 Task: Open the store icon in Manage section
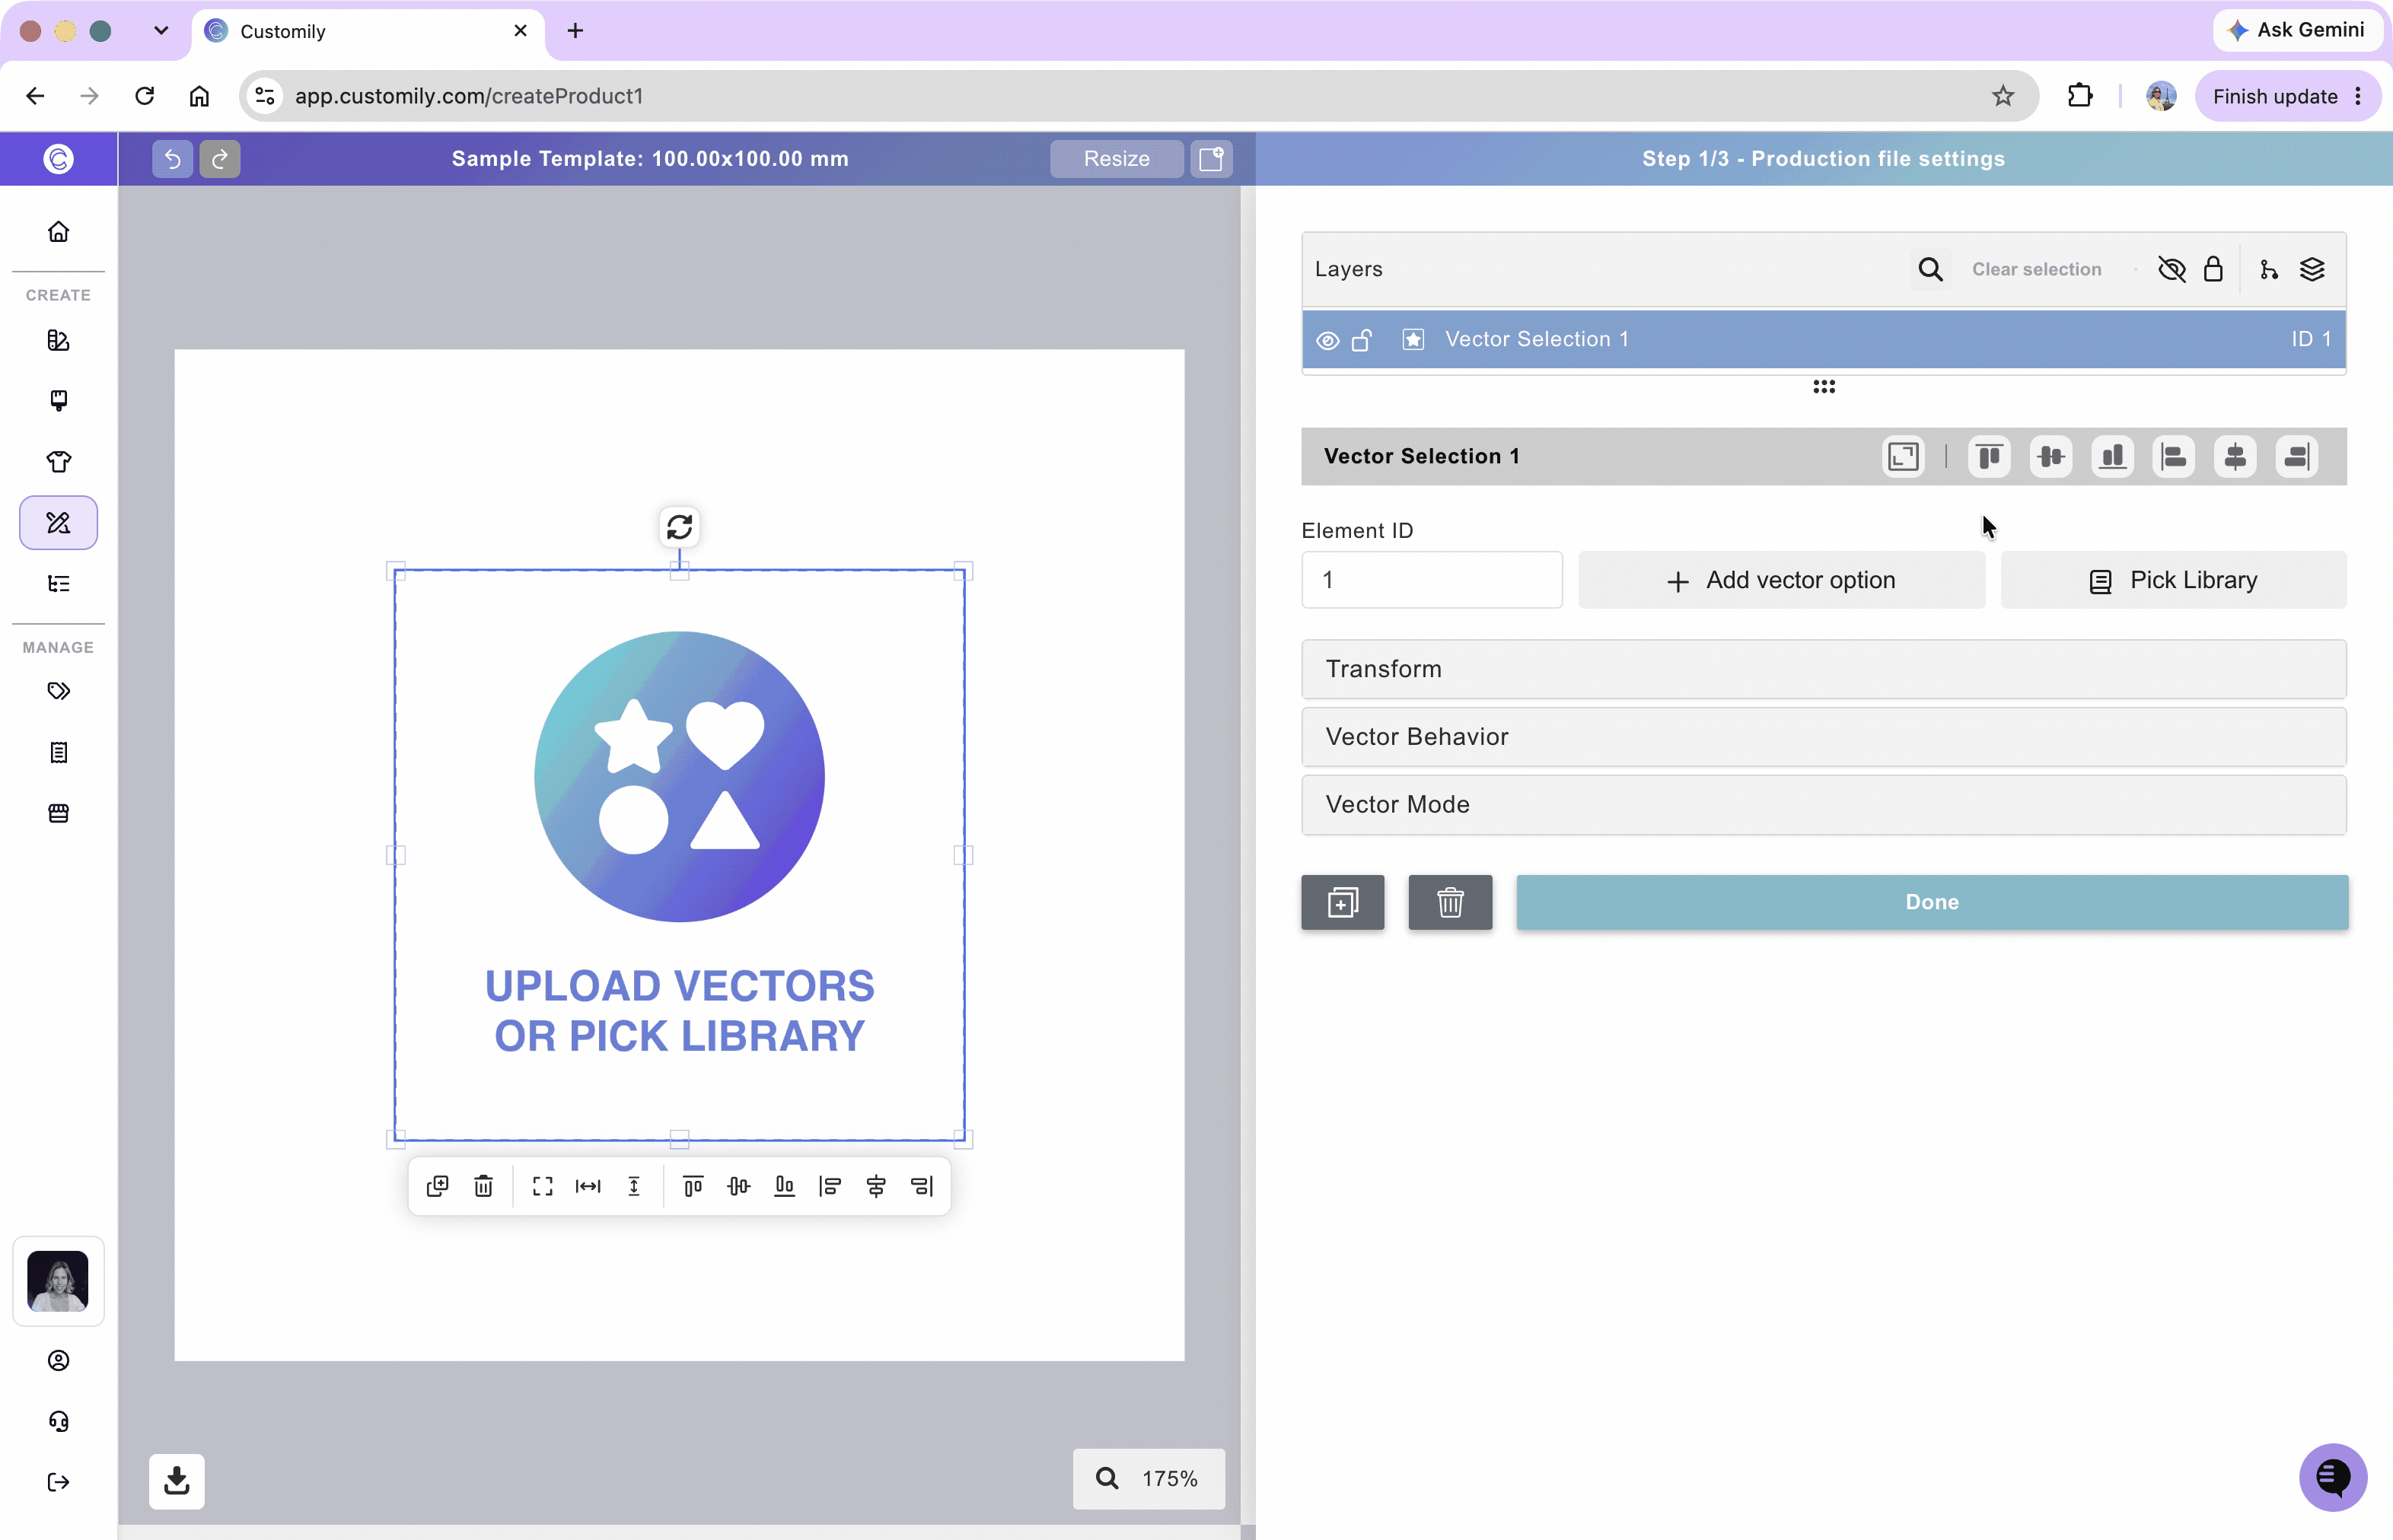pos(58,813)
